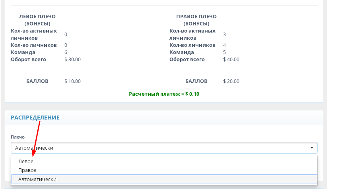Pick highlighted 'Автоматически' option in open list
The width and height of the screenshot is (340, 189).
pos(37,179)
